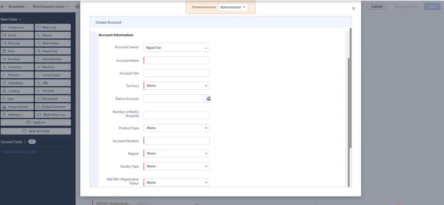
Task: Choose the Decimal field type
Action: [53, 67]
